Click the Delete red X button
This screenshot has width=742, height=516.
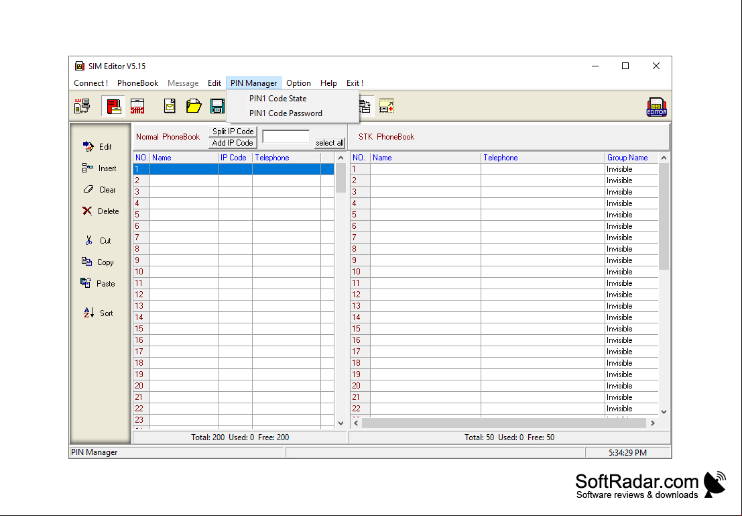click(101, 211)
